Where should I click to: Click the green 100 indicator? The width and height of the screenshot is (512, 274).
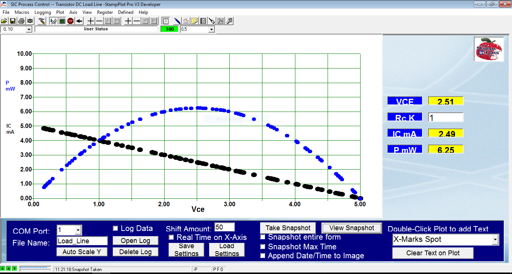(170, 29)
